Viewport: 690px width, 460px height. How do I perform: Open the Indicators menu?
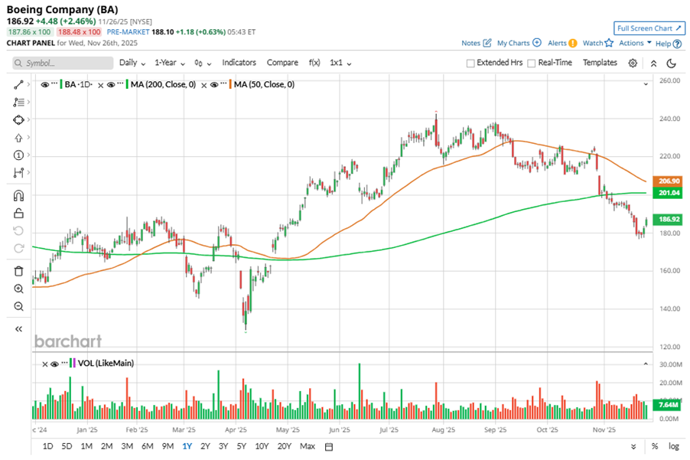coord(239,63)
